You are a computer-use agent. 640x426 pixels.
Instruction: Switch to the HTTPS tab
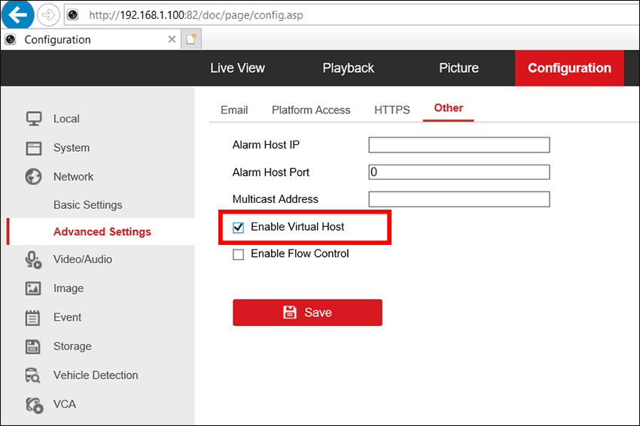click(x=392, y=110)
